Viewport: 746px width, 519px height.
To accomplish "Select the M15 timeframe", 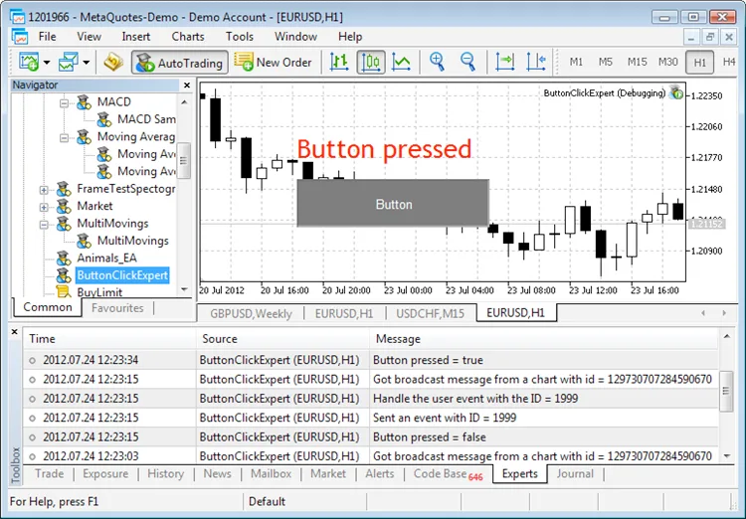I will coord(637,62).
